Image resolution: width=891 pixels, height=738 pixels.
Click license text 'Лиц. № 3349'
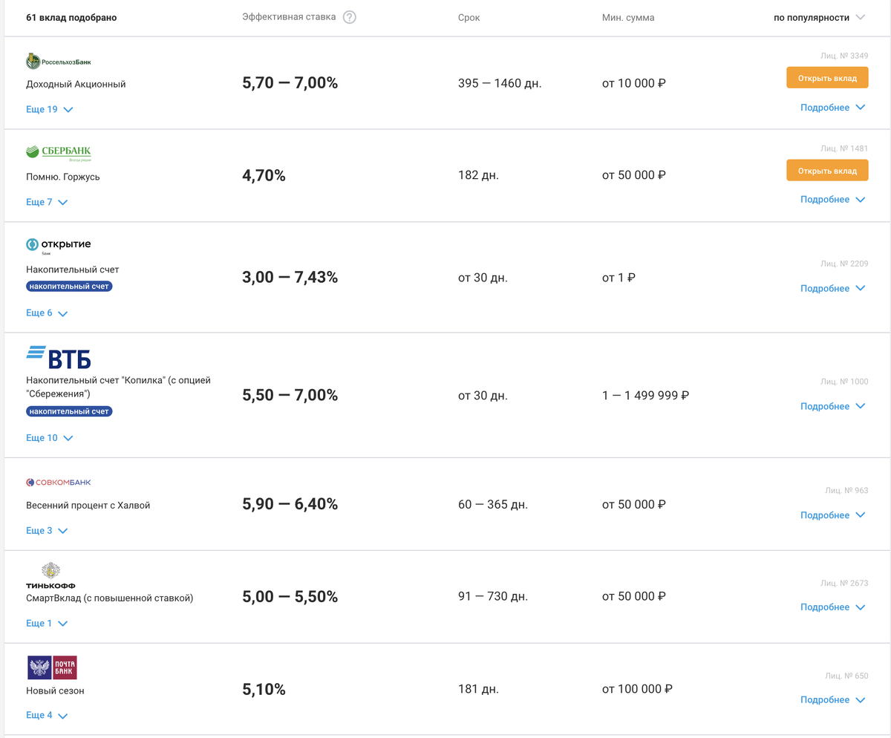[844, 56]
